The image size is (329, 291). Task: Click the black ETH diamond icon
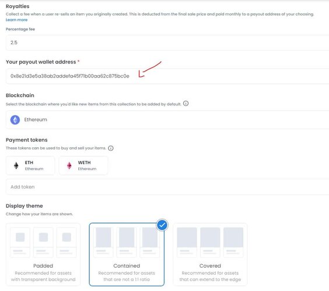pos(16,165)
